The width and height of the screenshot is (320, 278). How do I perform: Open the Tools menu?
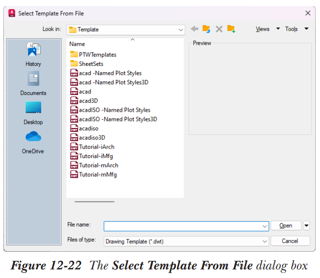pyautogui.click(x=291, y=29)
